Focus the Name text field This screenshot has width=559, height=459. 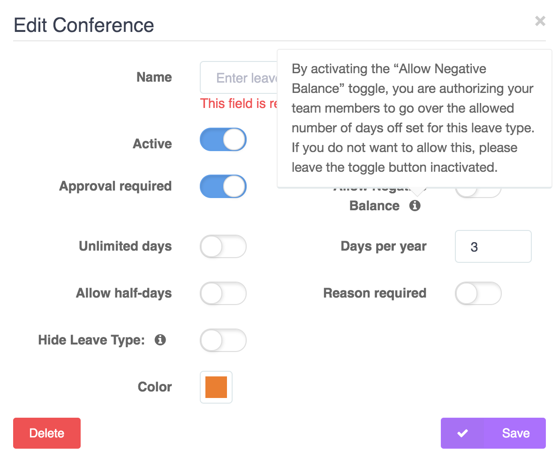239,77
